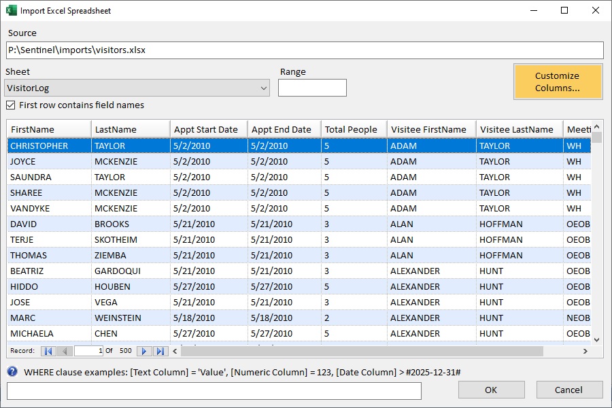Click the Appt End Date column header
Screen dimensions: 612x408
point(284,130)
